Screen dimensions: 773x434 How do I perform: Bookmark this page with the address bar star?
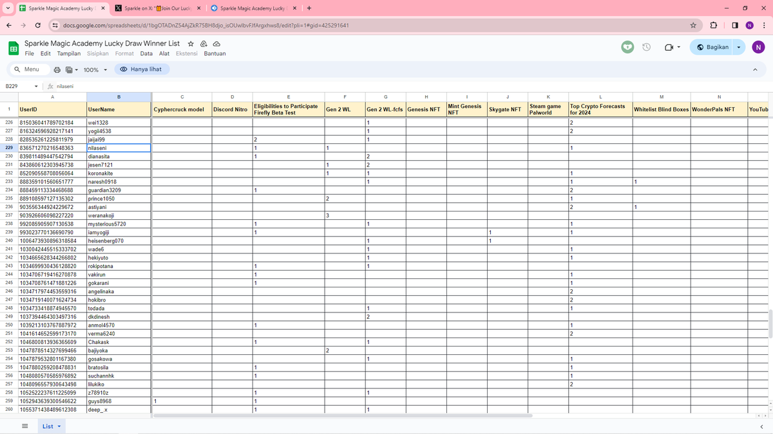point(693,25)
